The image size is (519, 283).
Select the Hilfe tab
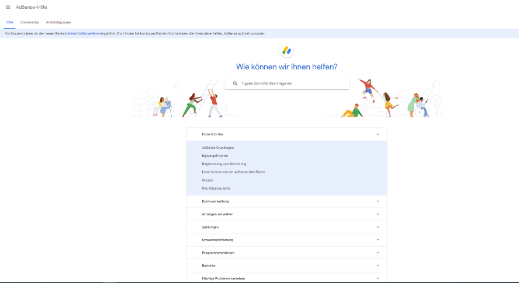pyautogui.click(x=9, y=22)
